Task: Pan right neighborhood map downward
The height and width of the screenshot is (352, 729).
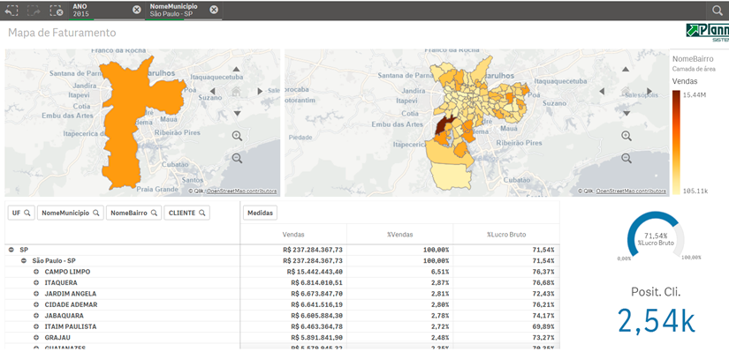Action: coord(626,113)
